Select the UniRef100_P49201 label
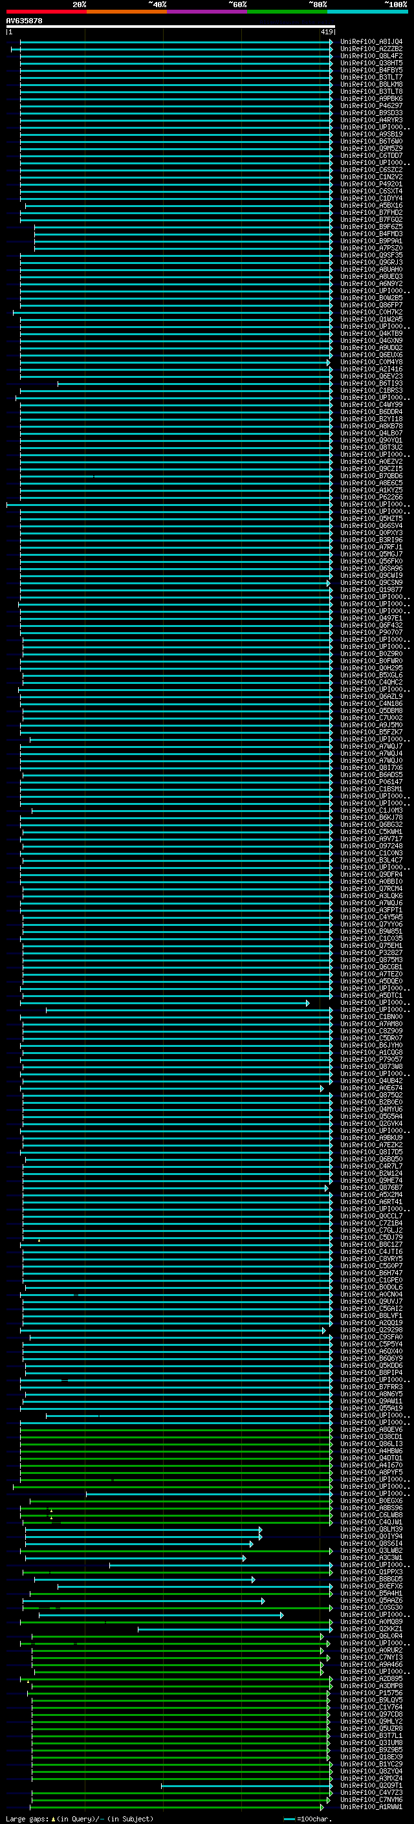Screen dimensions: 414x1824 [x=371, y=184]
